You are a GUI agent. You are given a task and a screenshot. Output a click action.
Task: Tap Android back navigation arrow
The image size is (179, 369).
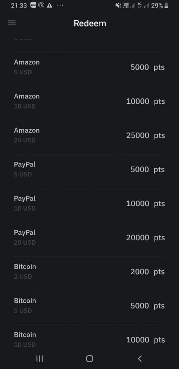coord(140,359)
